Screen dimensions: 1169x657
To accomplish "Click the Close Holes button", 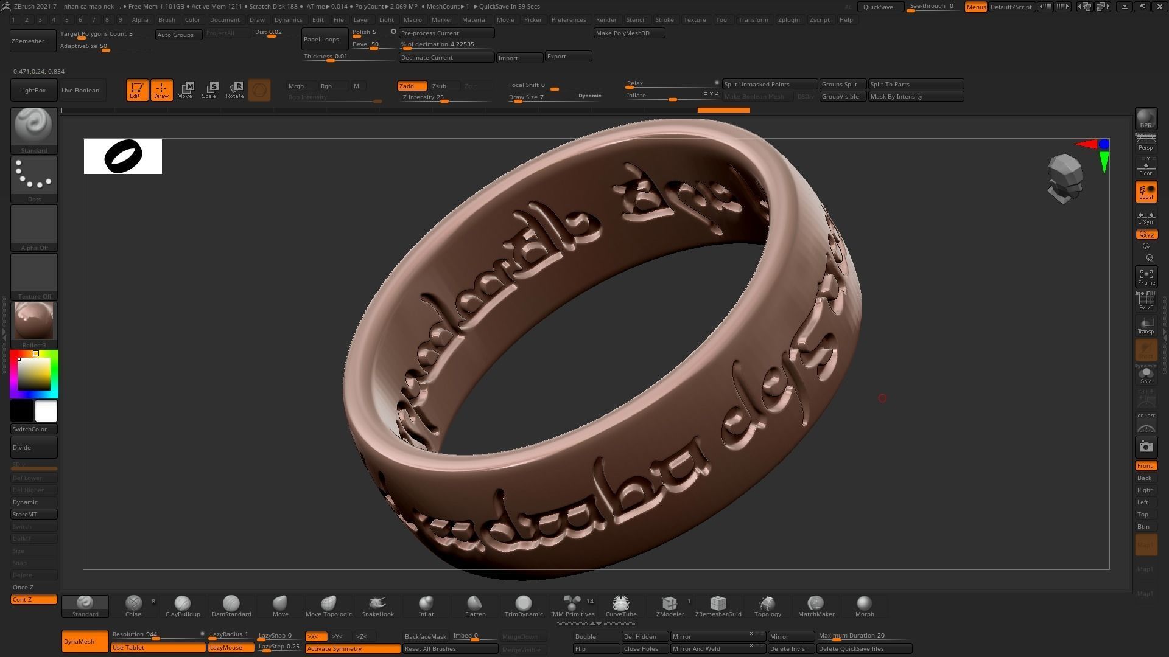I will click(x=644, y=648).
